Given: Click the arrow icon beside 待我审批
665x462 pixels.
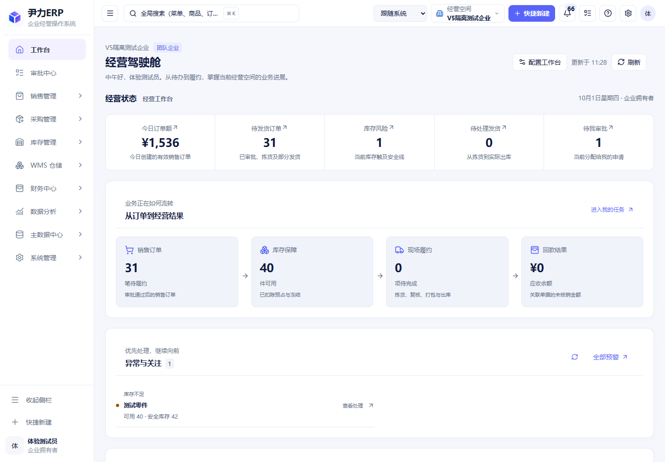Looking at the screenshot, I should [611, 128].
